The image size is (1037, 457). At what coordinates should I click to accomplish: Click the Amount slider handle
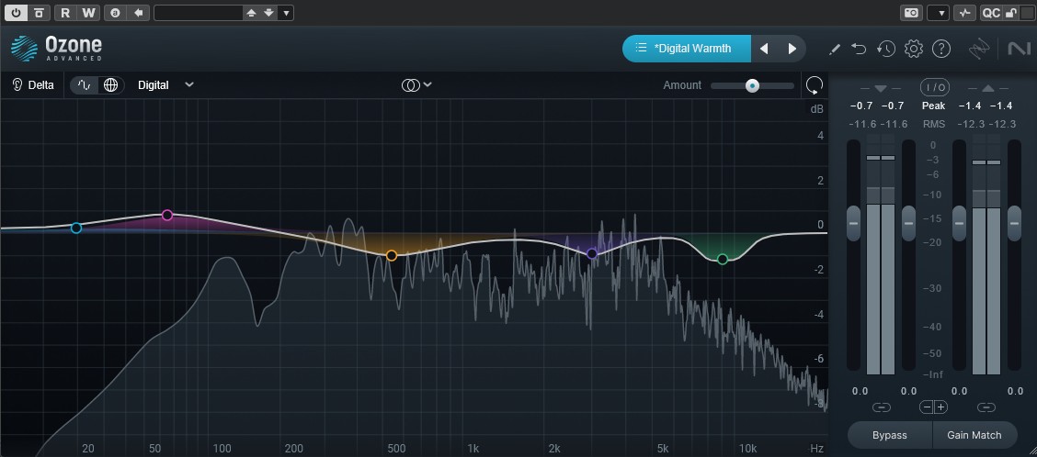[752, 86]
